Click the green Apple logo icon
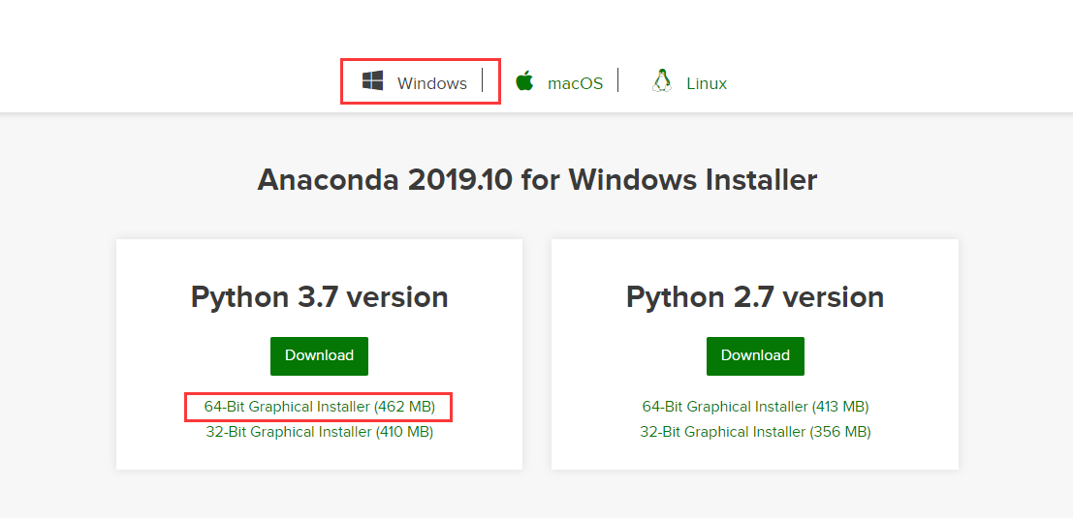1073x520 pixels. pos(524,80)
